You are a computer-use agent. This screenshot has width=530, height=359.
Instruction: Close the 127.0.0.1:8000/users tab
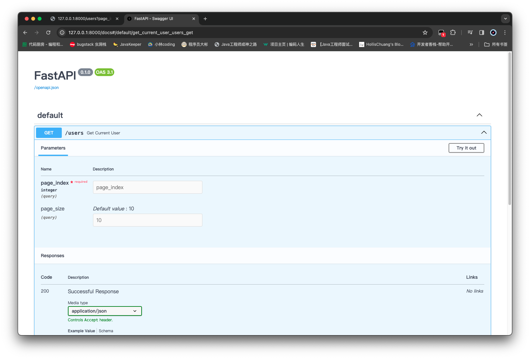click(117, 19)
